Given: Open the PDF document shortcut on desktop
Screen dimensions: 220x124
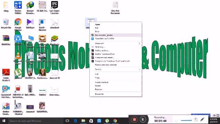Looking at the screenshot, I should pos(18,91).
